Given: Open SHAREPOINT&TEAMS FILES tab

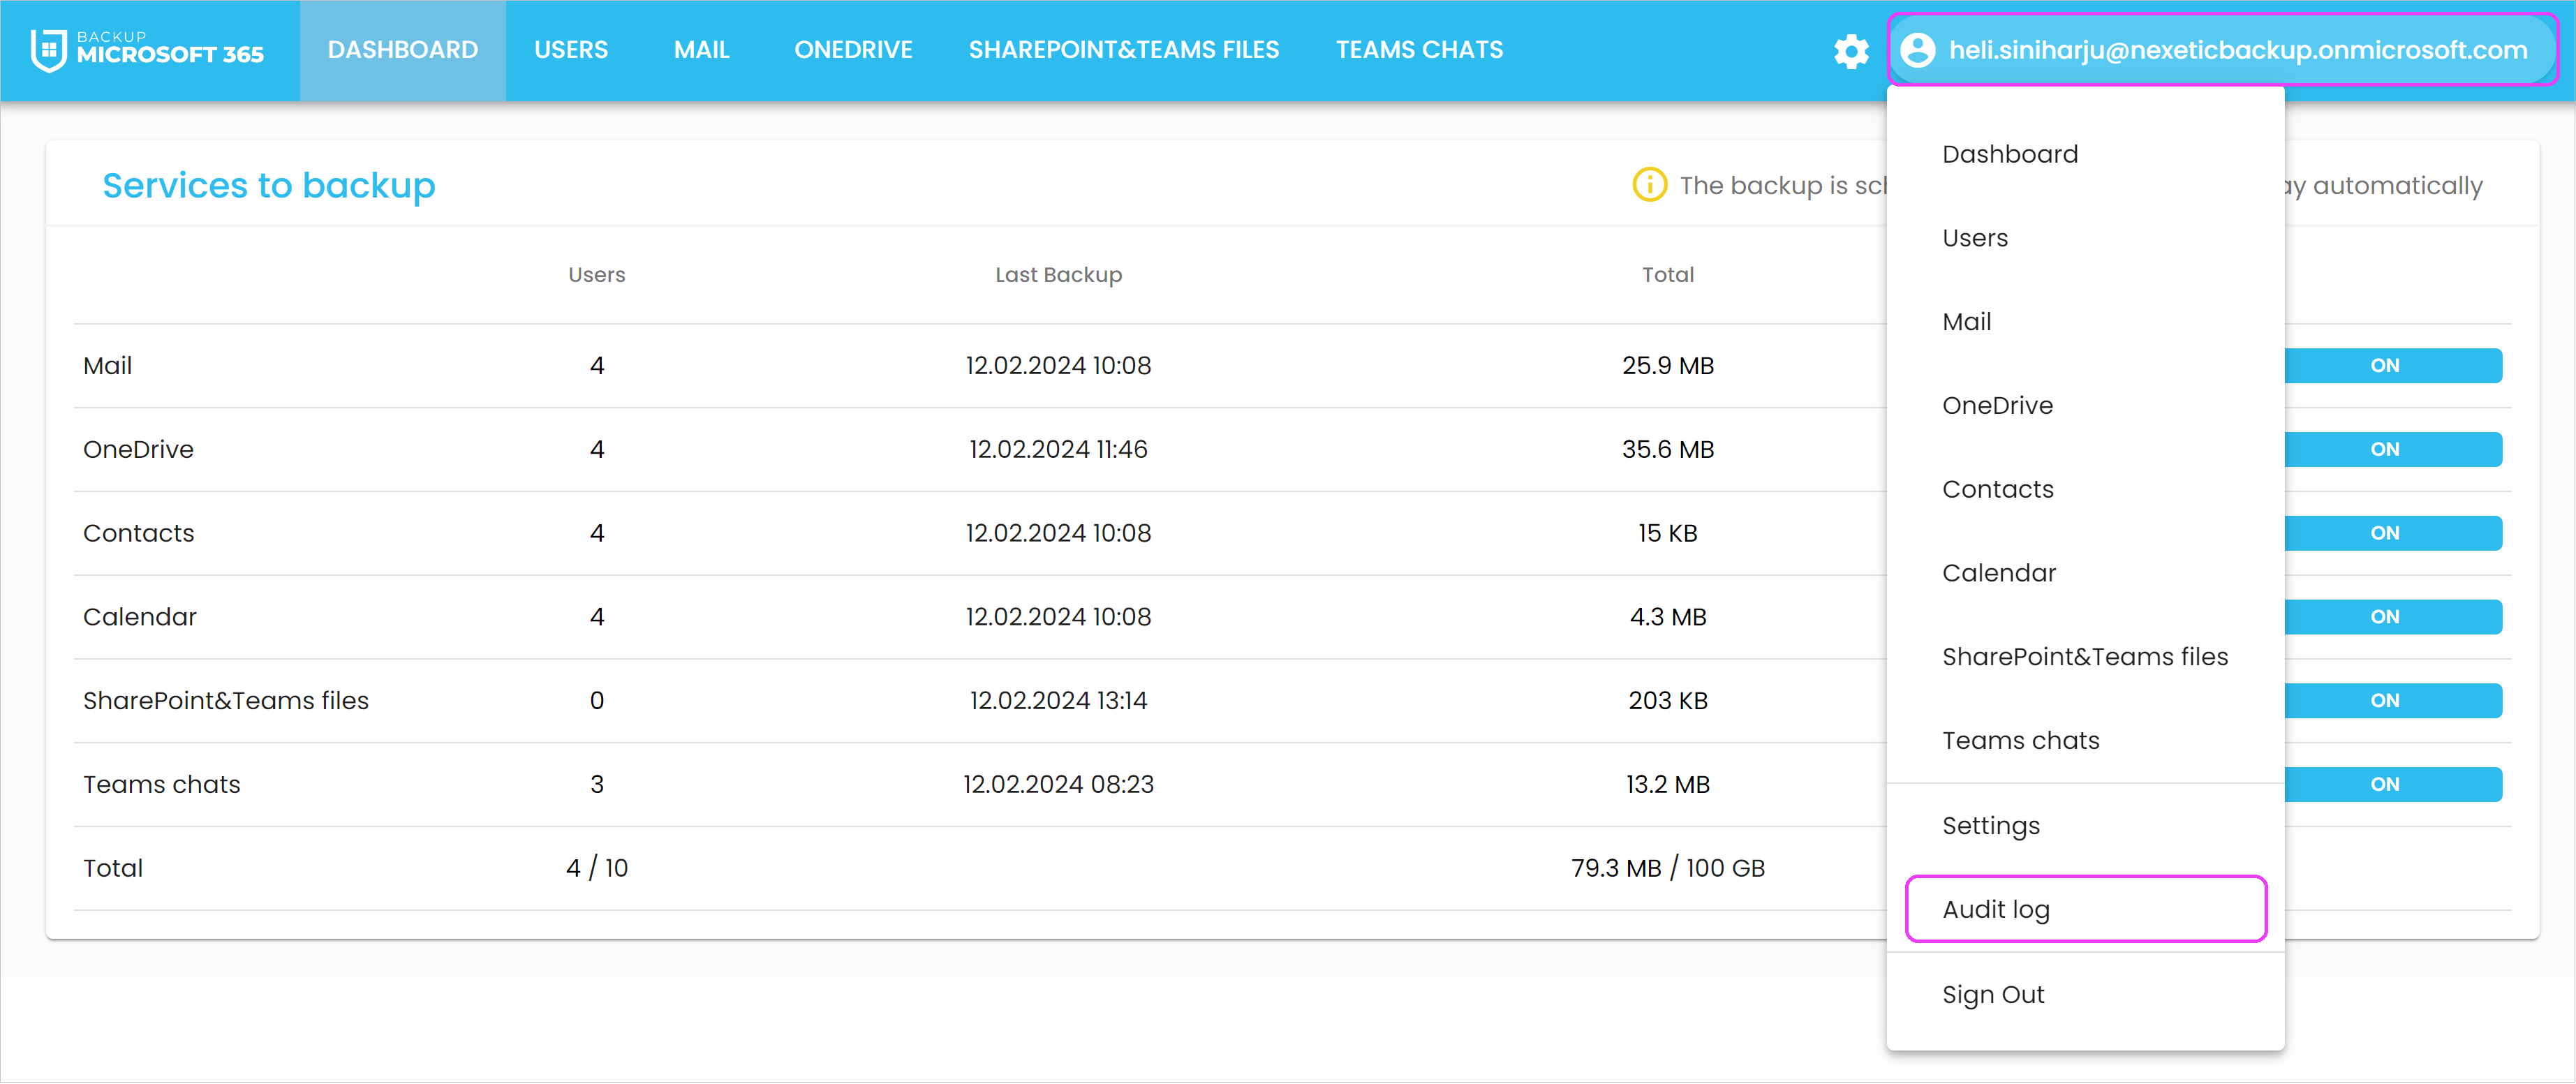Looking at the screenshot, I should coord(1124,50).
